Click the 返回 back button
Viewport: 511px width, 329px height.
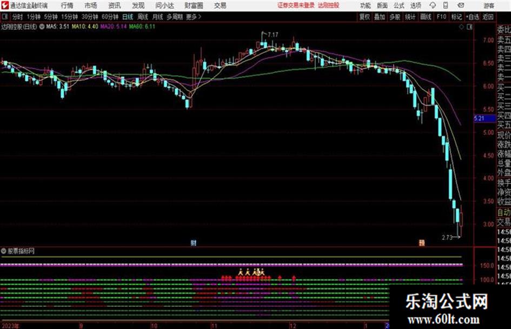tap(488, 17)
